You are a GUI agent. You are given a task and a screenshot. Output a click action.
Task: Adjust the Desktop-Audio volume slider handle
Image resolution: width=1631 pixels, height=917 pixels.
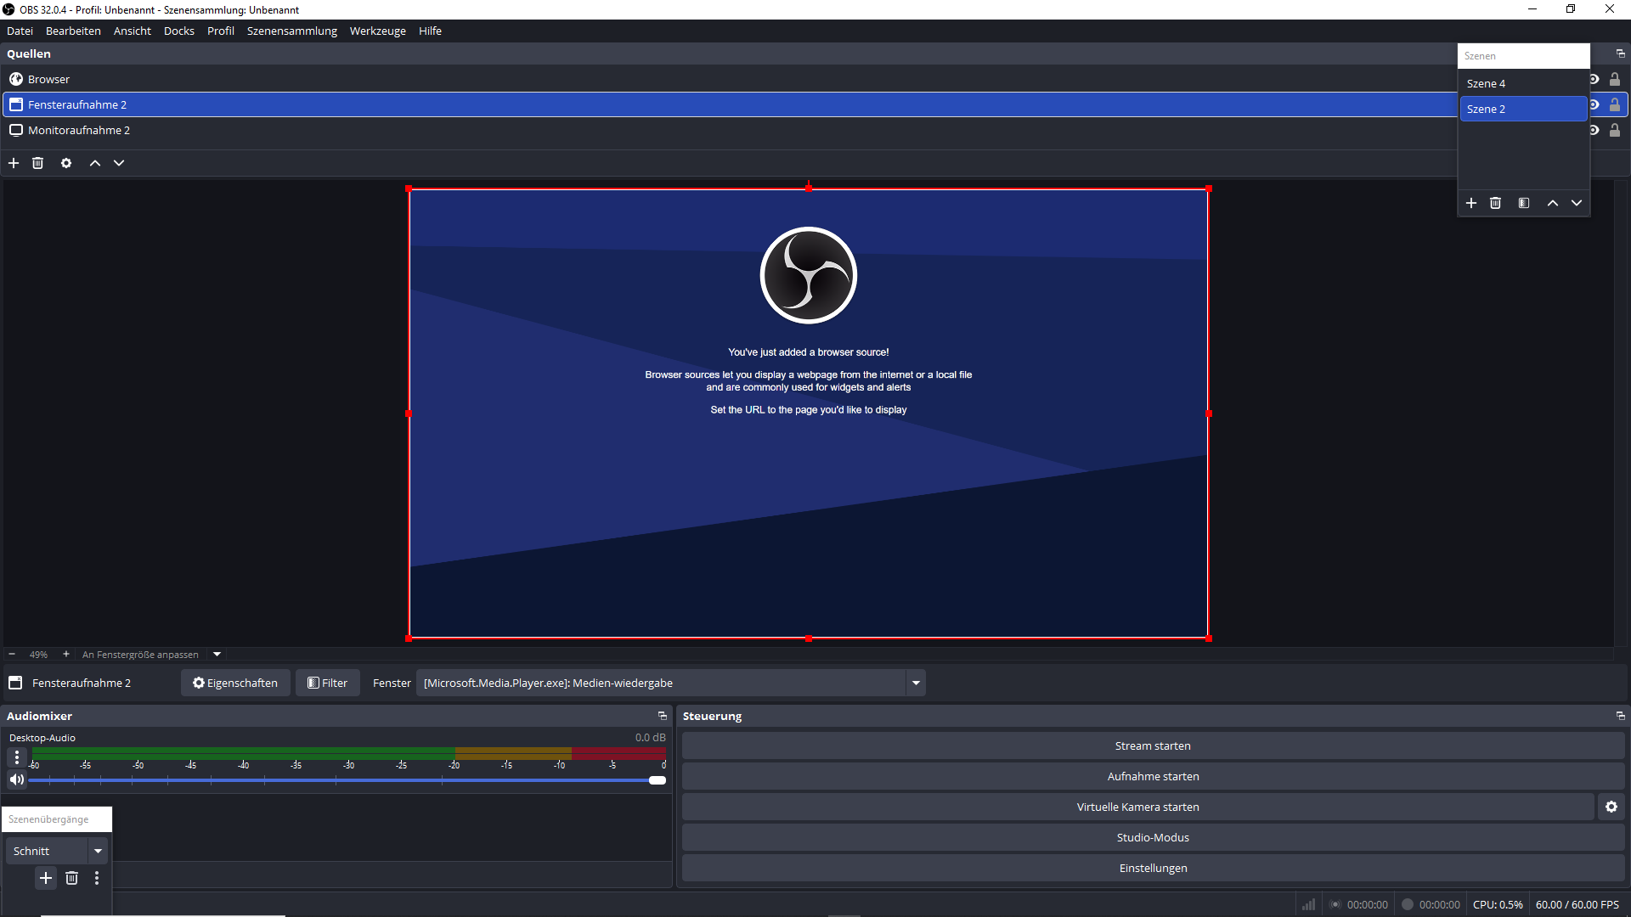[x=657, y=780]
